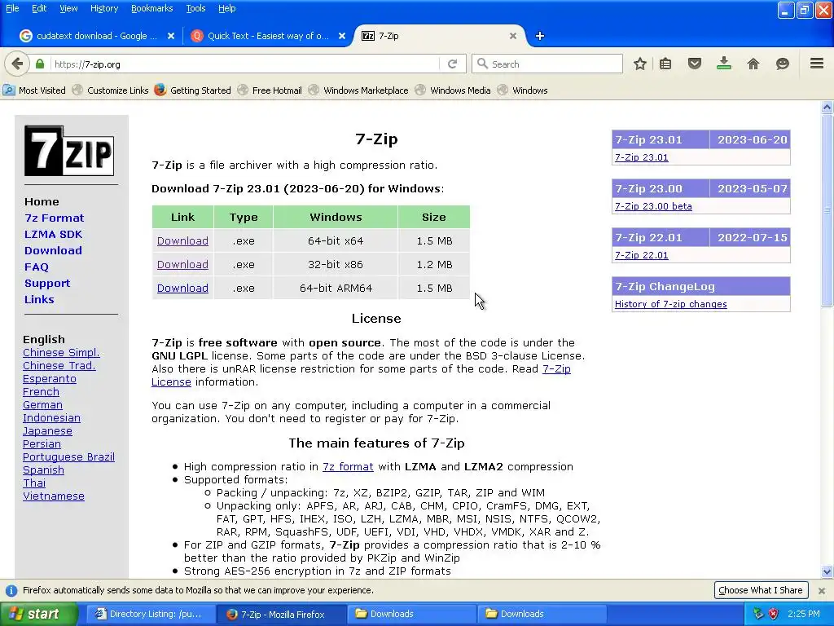The width and height of the screenshot is (834, 626).
Task: Click the green padlock site identity icon
Action: (40, 64)
